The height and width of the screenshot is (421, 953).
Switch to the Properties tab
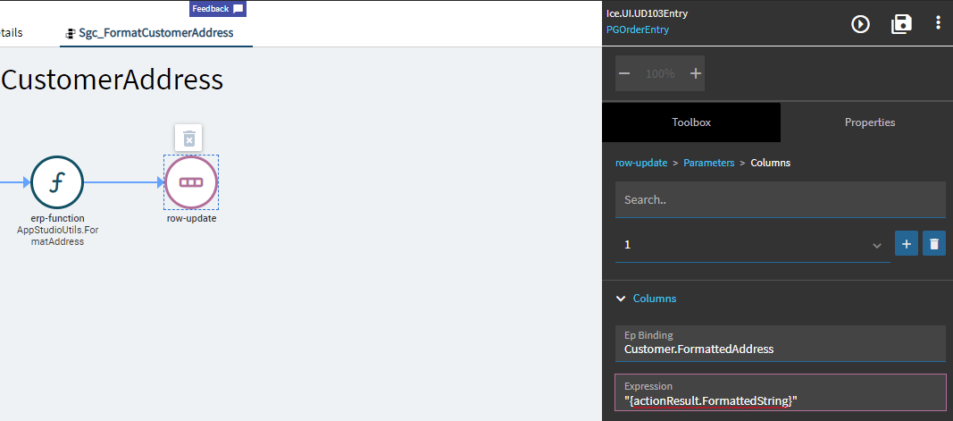pos(870,122)
